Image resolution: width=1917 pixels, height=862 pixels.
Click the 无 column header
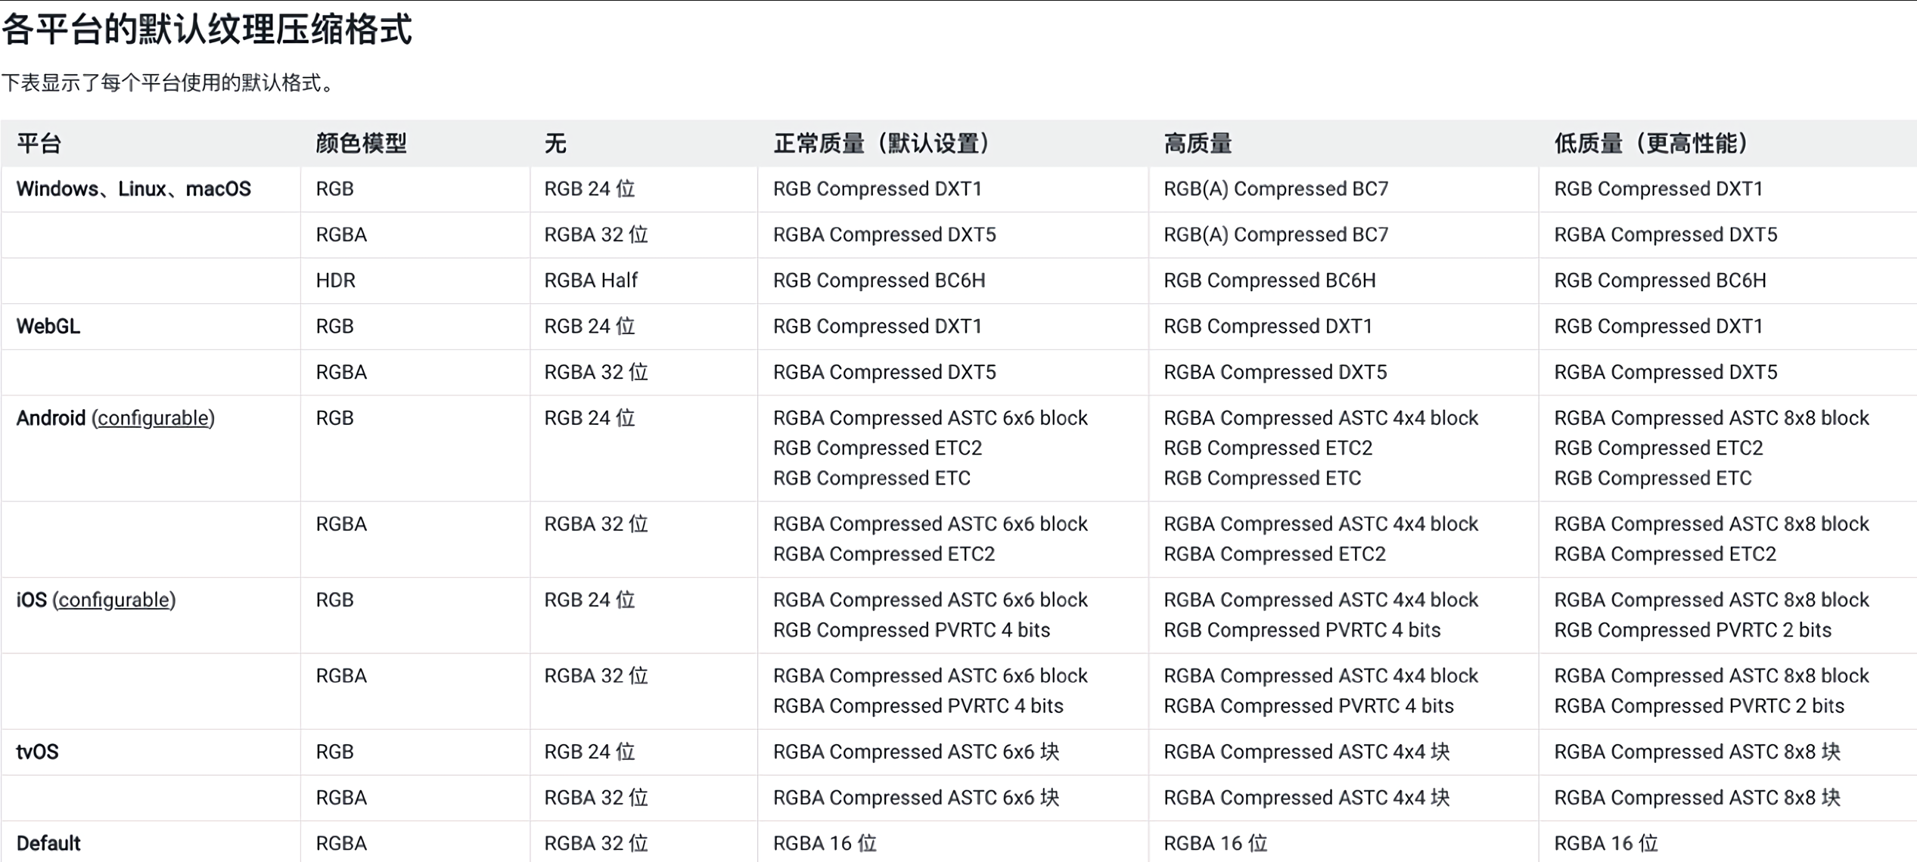[x=555, y=143]
